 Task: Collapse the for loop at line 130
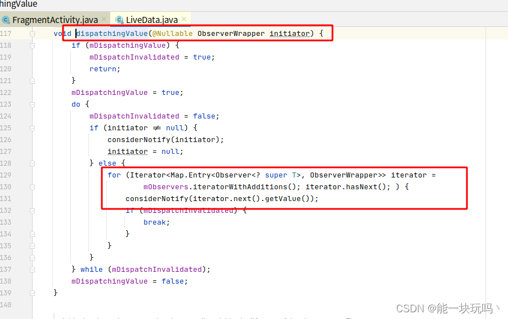(32, 187)
